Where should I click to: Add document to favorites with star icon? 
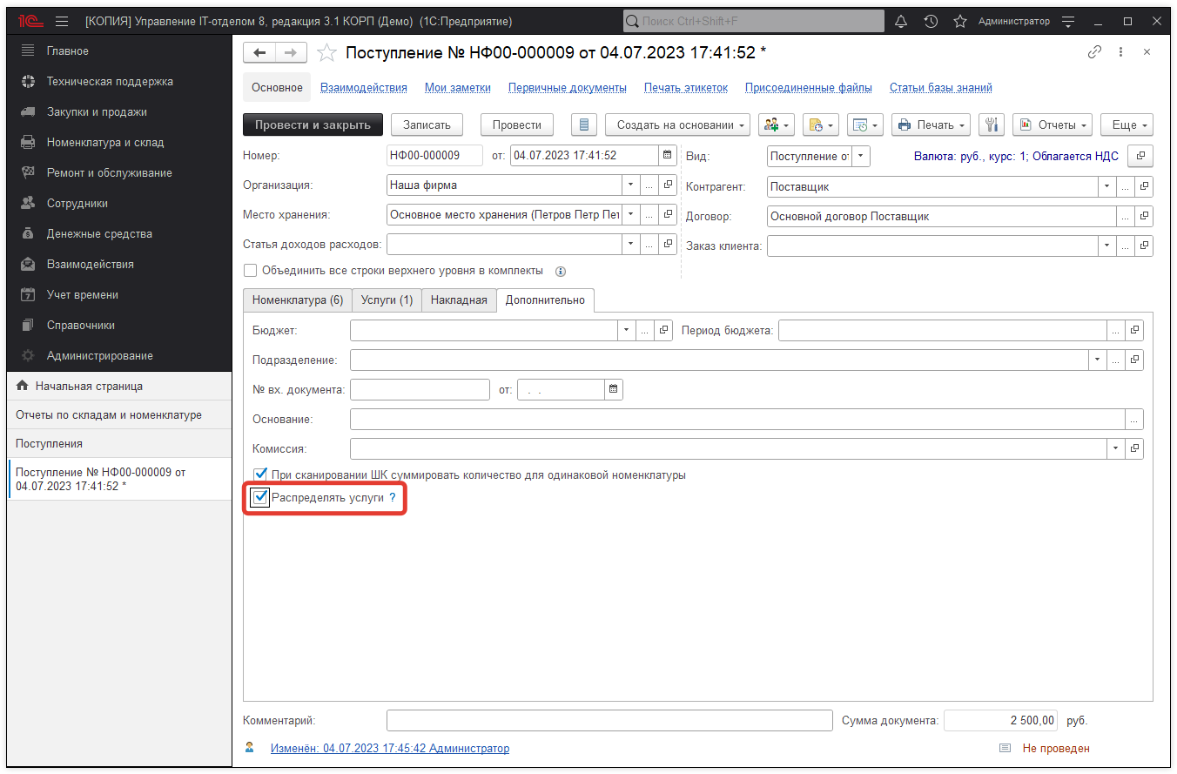(x=326, y=53)
